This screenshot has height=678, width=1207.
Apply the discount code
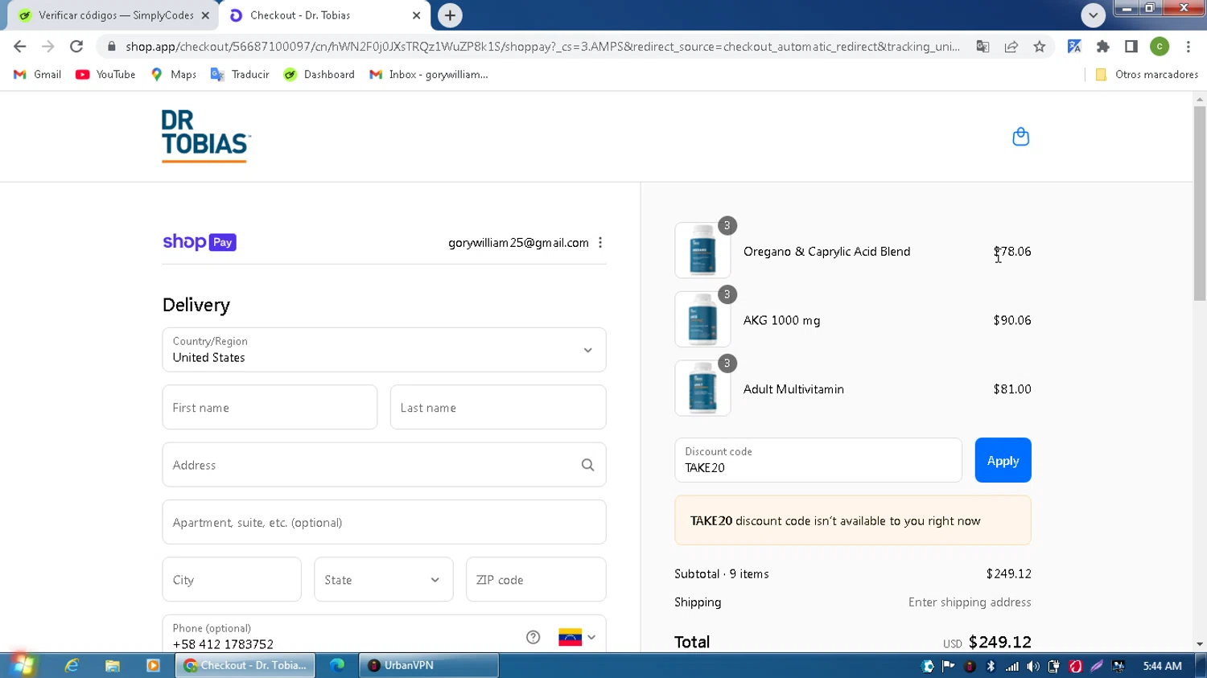click(x=1003, y=461)
